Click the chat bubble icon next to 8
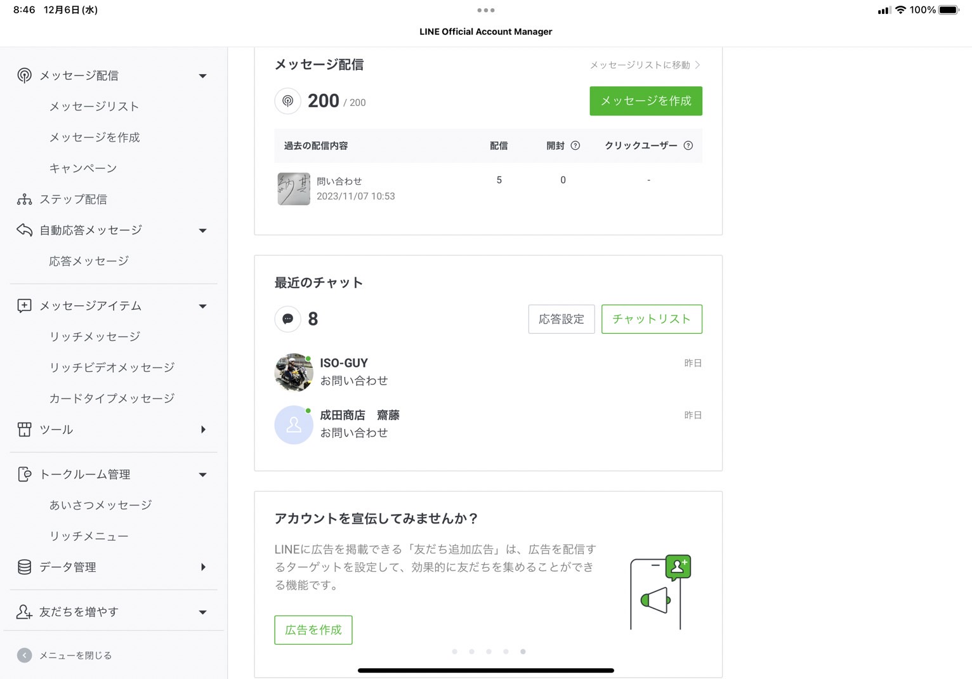This screenshot has height=679, width=972. (x=287, y=319)
